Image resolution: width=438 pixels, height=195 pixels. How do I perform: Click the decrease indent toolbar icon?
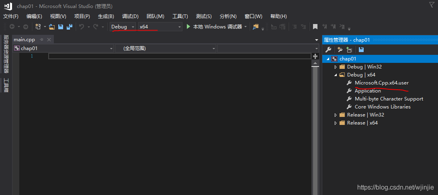pos(274,27)
